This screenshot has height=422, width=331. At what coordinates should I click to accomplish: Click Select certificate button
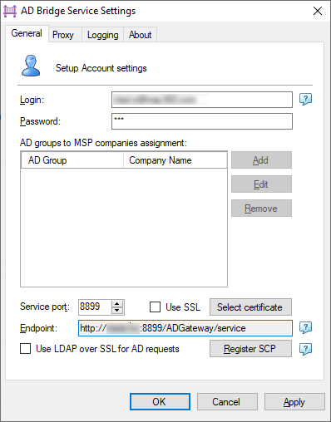250,307
